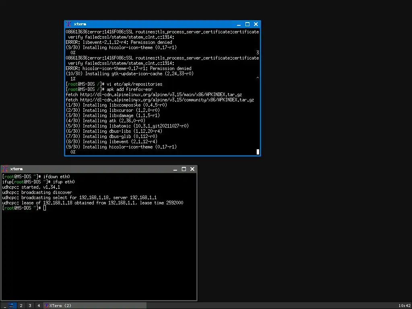Click the 10:42 clock in the taskbar
The width and height of the screenshot is (412, 309).
[x=404, y=306]
